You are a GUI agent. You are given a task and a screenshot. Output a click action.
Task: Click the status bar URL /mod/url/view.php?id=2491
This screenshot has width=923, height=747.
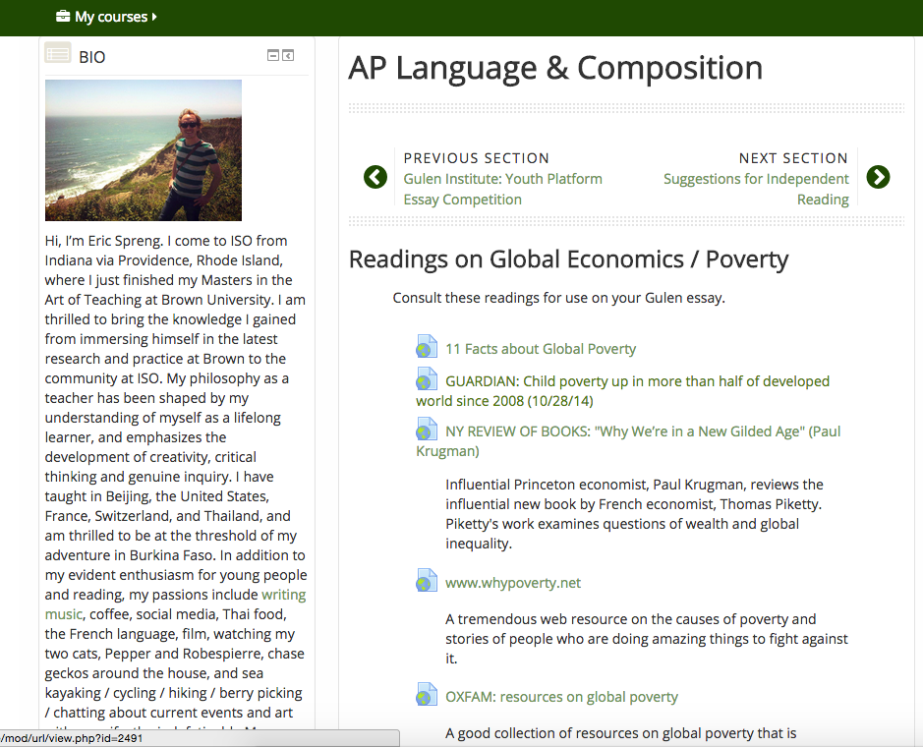[x=71, y=738]
